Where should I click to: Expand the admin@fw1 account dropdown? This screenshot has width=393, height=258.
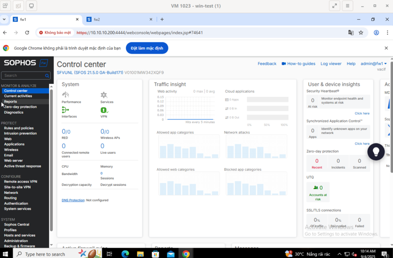tap(374, 63)
